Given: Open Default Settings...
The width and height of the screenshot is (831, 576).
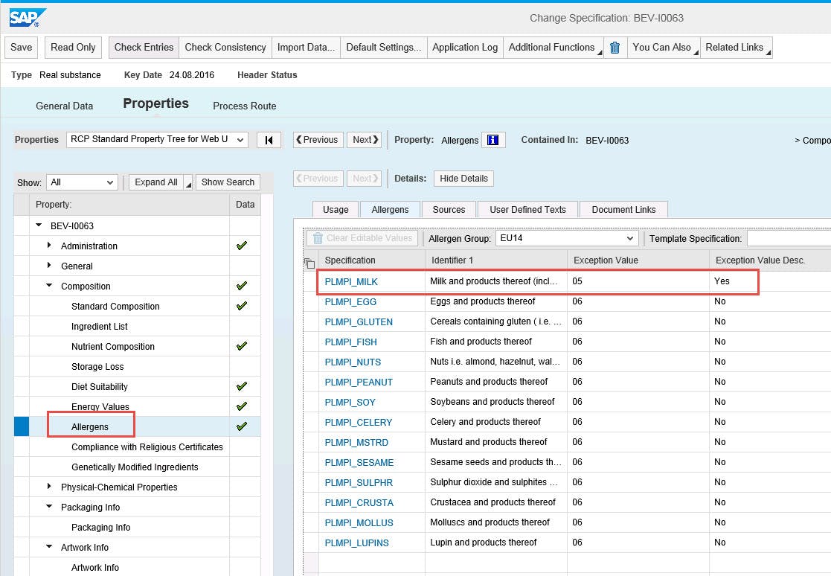Looking at the screenshot, I should pos(384,47).
